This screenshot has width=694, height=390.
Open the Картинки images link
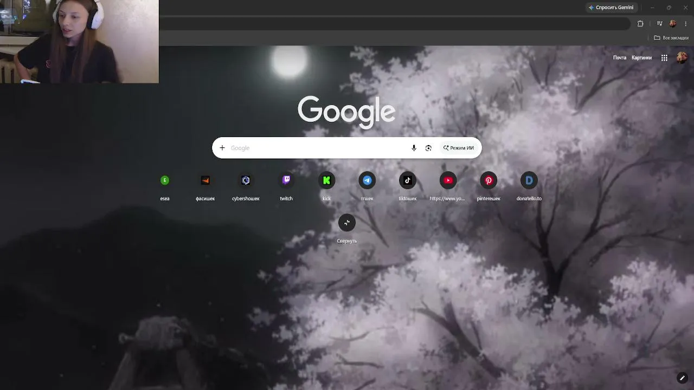(641, 57)
